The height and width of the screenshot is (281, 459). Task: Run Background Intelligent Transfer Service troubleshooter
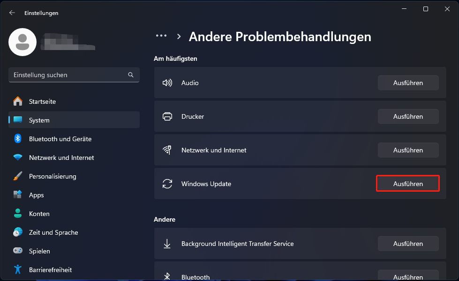click(408, 244)
